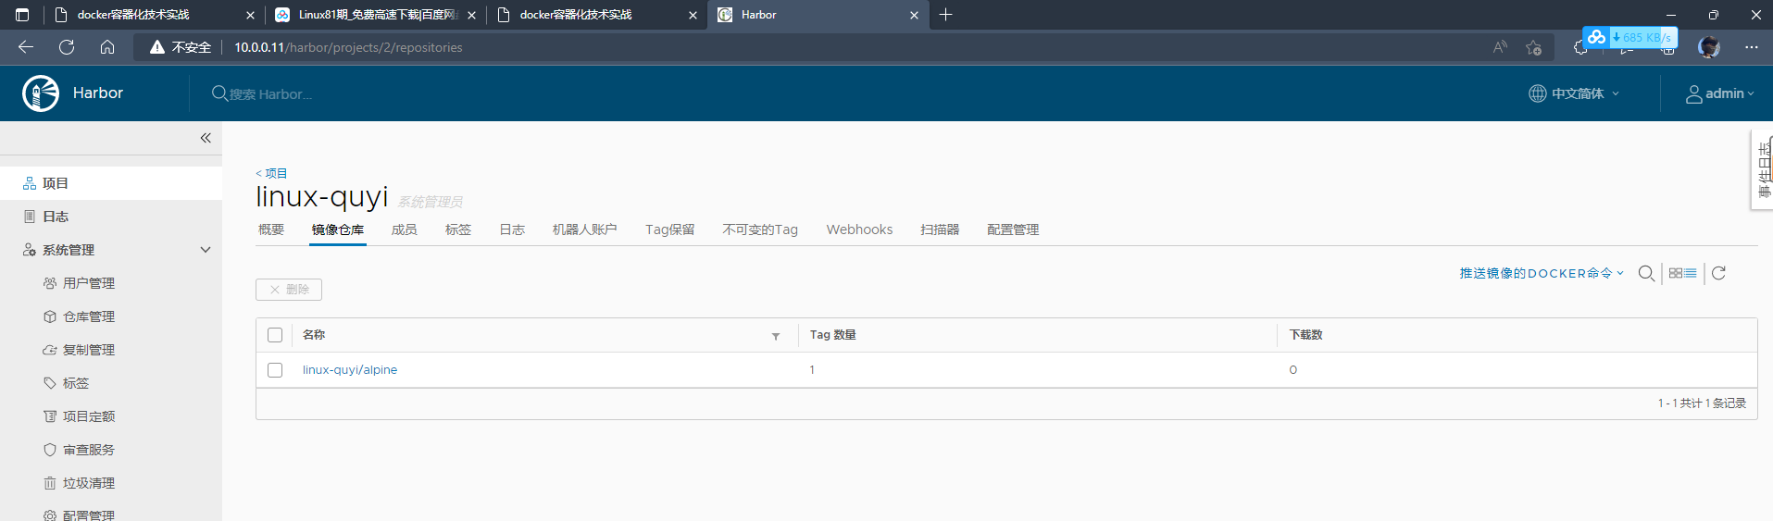Image resolution: width=1773 pixels, height=521 pixels.
Task: Open a new browser tab
Action: click(x=945, y=15)
